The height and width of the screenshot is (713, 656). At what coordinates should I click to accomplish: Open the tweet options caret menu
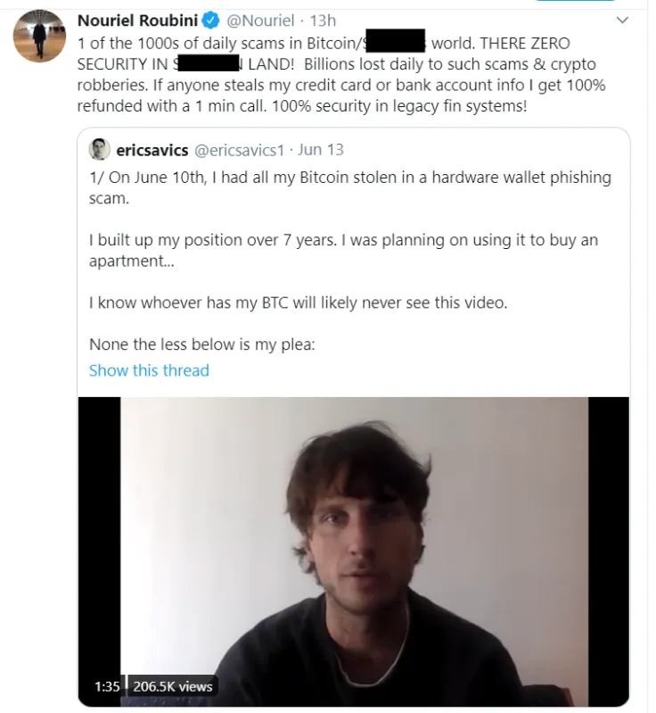click(622, 20)
